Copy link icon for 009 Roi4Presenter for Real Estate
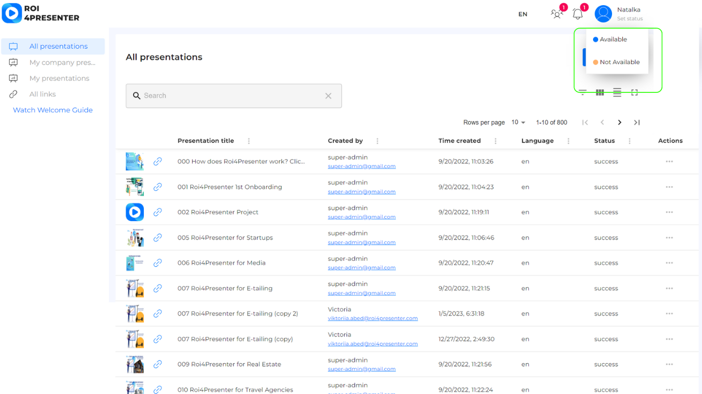702x394 pixels. 158,364
